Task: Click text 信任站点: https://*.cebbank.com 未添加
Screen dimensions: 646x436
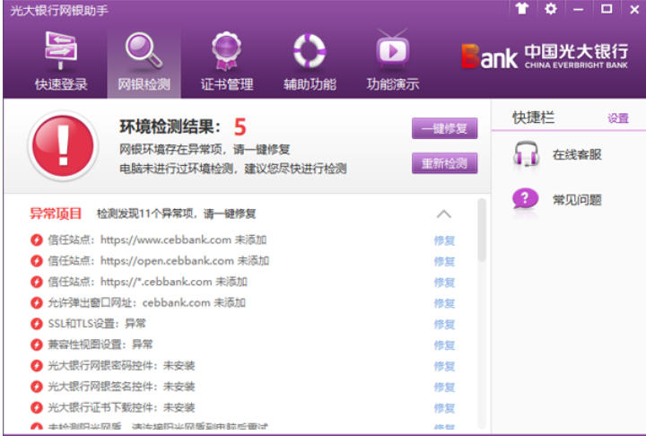Action: pos(147,282)
